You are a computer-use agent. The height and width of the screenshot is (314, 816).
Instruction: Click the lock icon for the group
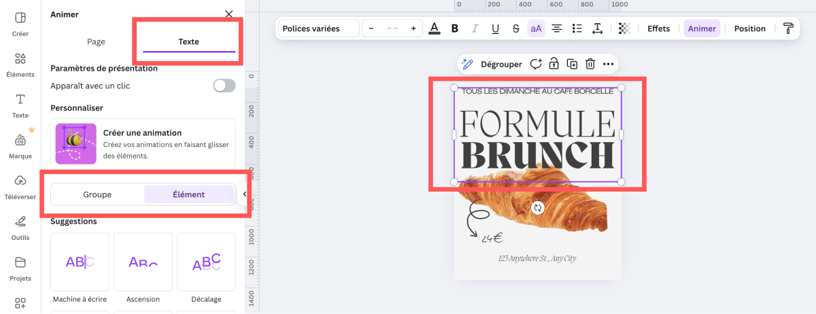point(554,64)
